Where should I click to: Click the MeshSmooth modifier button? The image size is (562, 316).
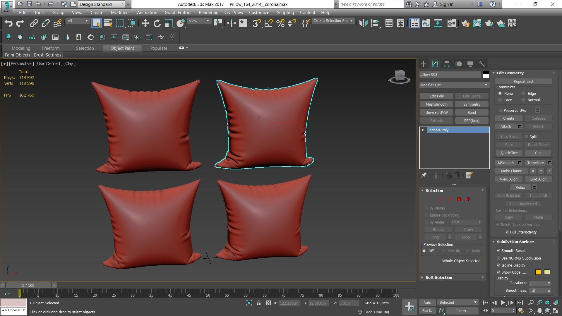[436, 104]
